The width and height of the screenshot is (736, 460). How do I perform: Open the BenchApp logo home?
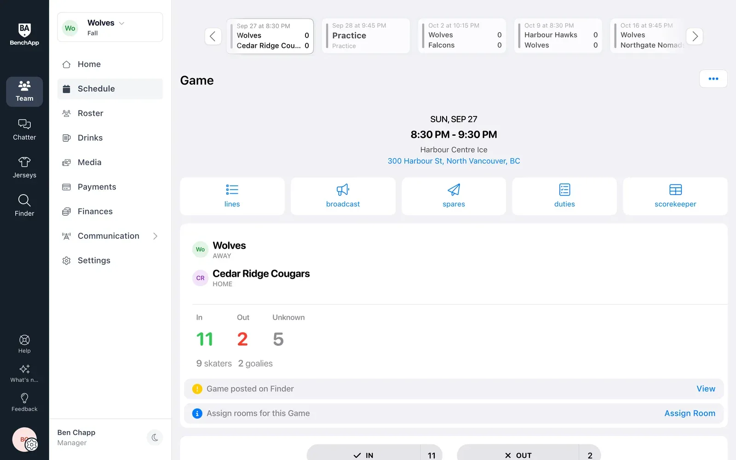click(x=24, y=34)
